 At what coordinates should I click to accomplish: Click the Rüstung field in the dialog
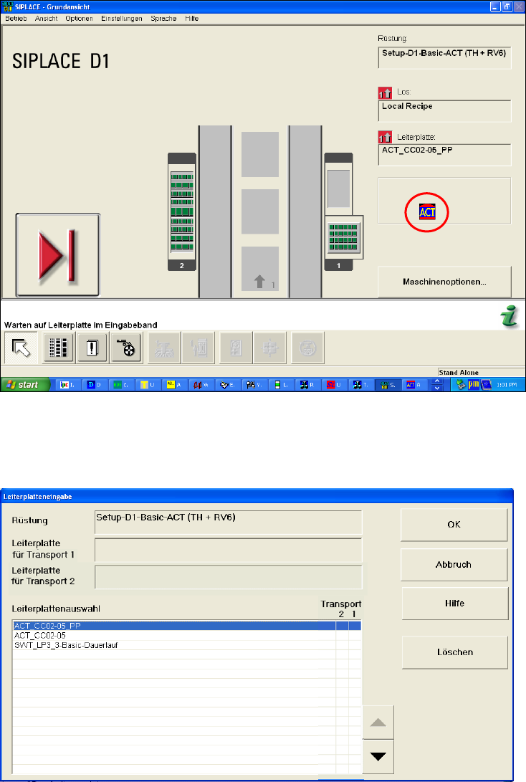tap(229, 523)
